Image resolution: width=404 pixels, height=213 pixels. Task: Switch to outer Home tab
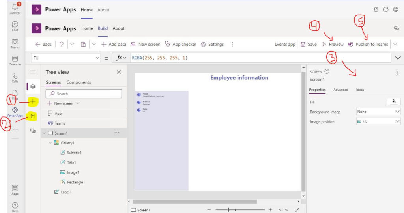pyautogui.click(x=86, y=10)
